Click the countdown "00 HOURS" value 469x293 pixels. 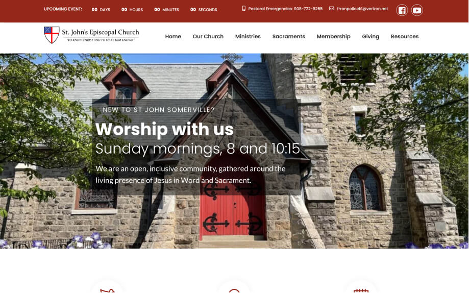[132, 10]
